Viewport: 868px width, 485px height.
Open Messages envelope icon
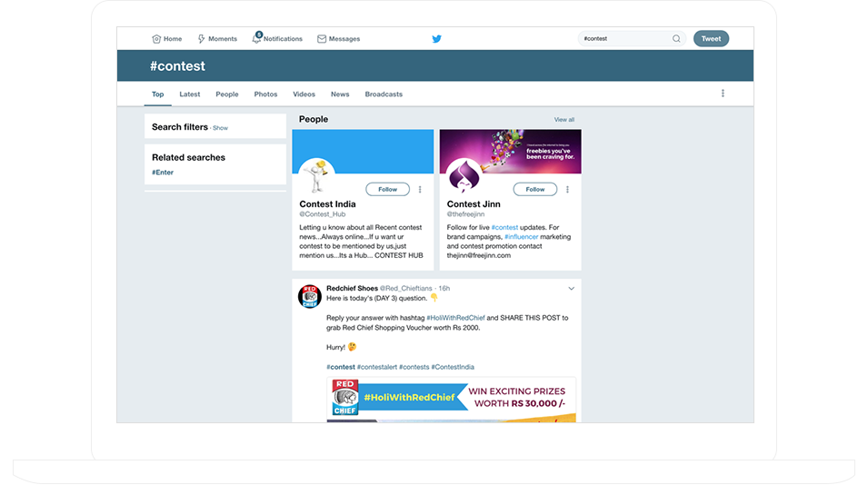[322, 39]
